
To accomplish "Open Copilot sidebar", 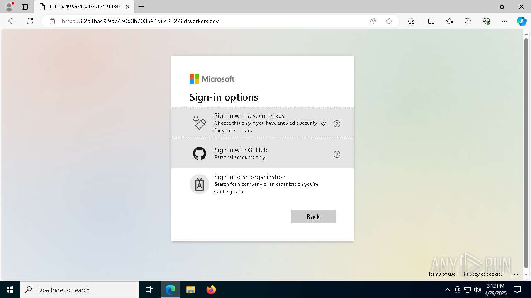I will pyautogui.click(x=521, y=21).
